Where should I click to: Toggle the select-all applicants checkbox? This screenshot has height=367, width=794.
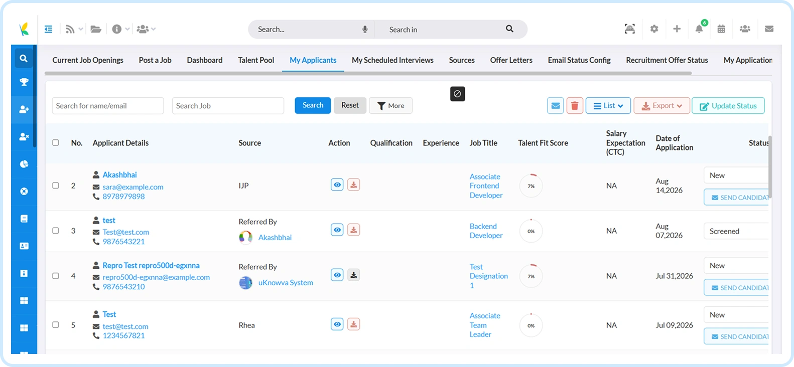(x=56, y=142)
